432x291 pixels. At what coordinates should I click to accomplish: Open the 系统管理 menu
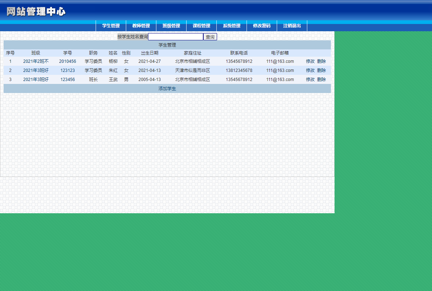(231, 25)
